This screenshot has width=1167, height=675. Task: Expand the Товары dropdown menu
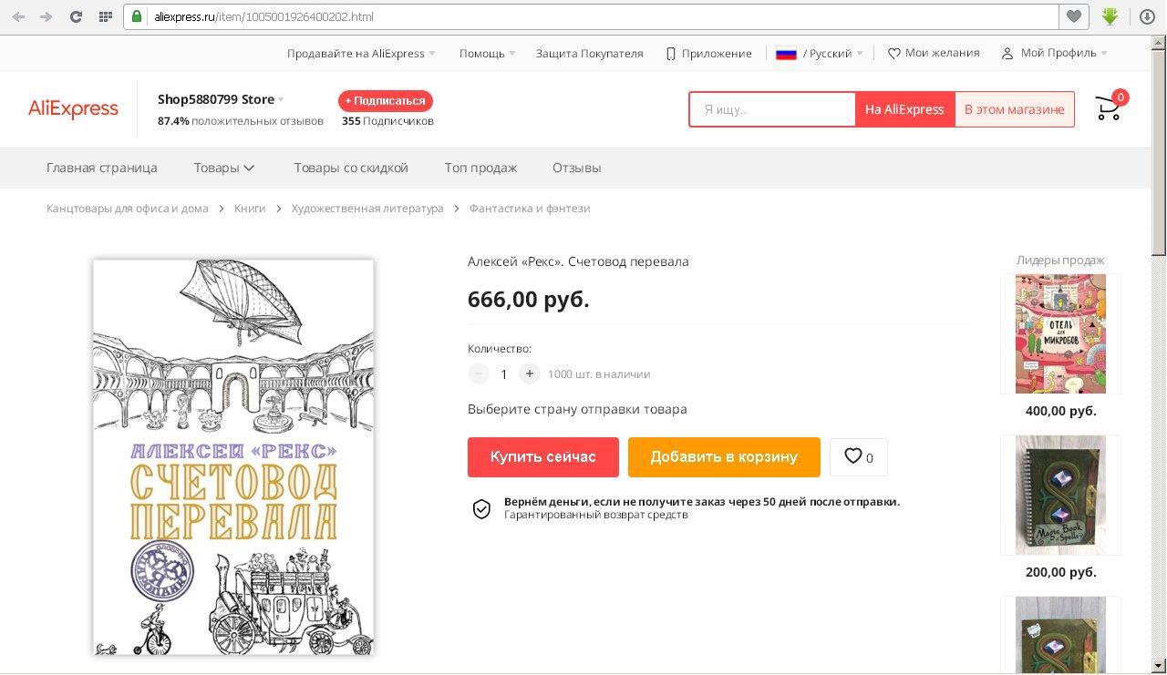pos(224,168)
